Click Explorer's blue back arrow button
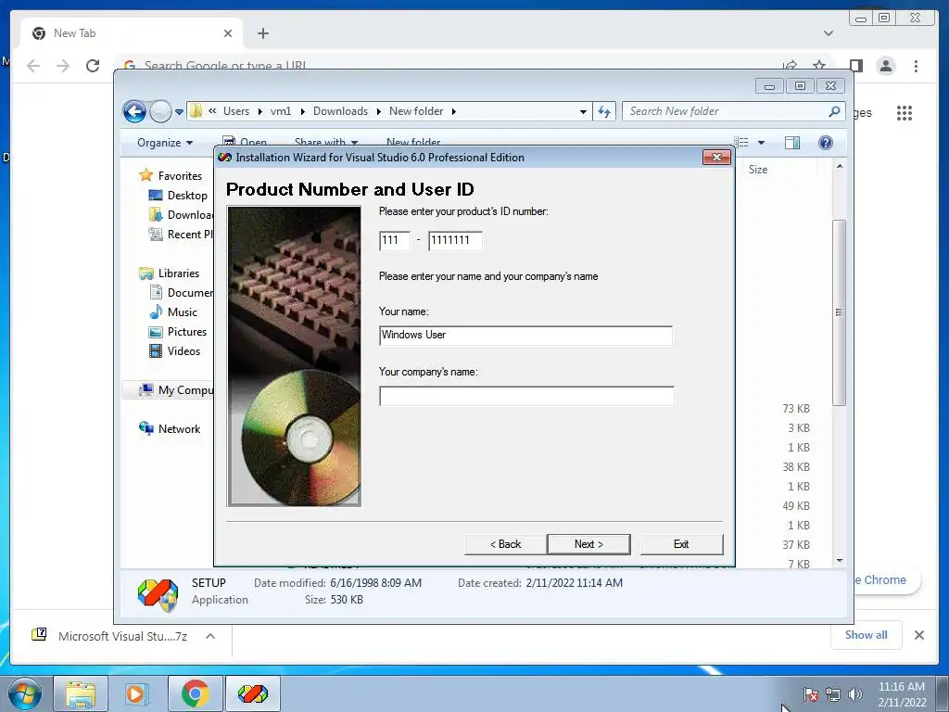The width and height of the screenshot is (949, 712). pyautogui.click(x=134, y=111)
